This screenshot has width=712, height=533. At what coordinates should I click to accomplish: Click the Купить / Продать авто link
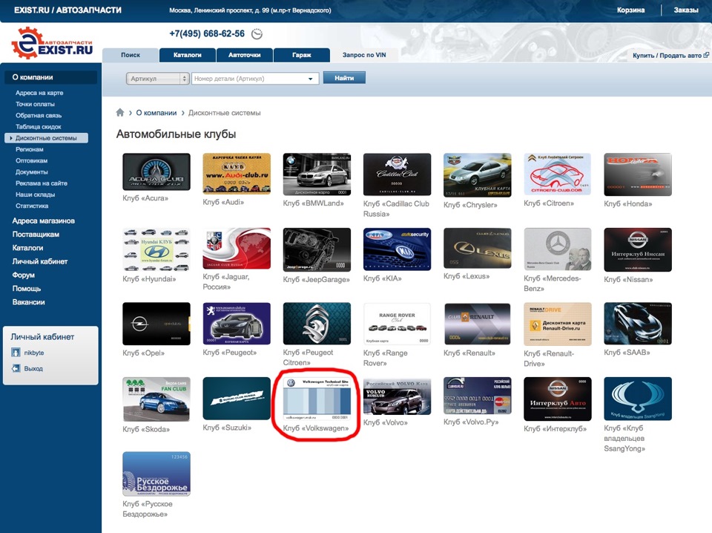pyautogui.click(x=667, y=56)
